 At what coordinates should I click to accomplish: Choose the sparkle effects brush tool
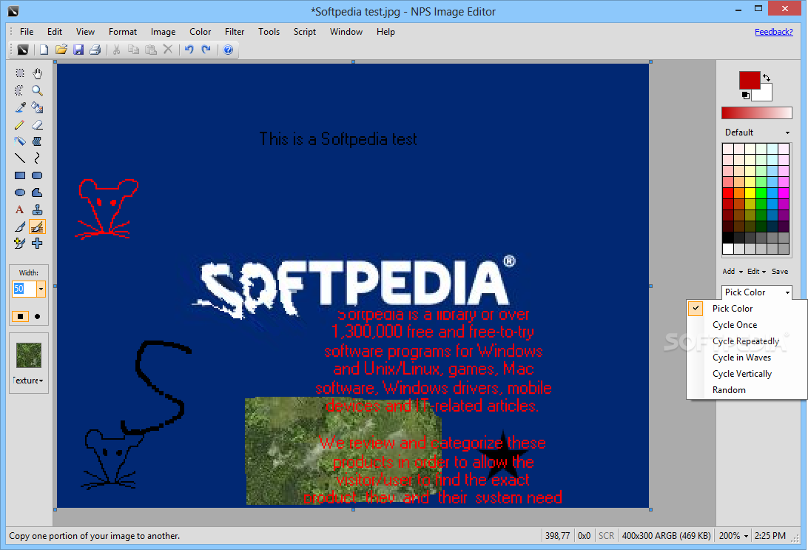click(x=19, y=244)
